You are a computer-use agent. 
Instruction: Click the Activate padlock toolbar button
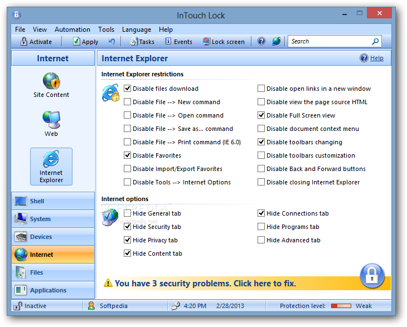[36, 41]
